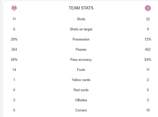Click the 28% possession value

point(14,39)
